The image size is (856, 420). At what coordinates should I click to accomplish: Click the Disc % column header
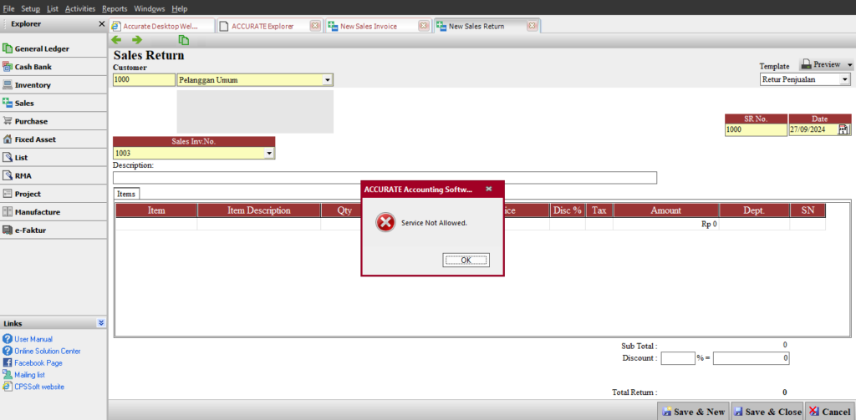pyautogui.click(x=568, y=210)
